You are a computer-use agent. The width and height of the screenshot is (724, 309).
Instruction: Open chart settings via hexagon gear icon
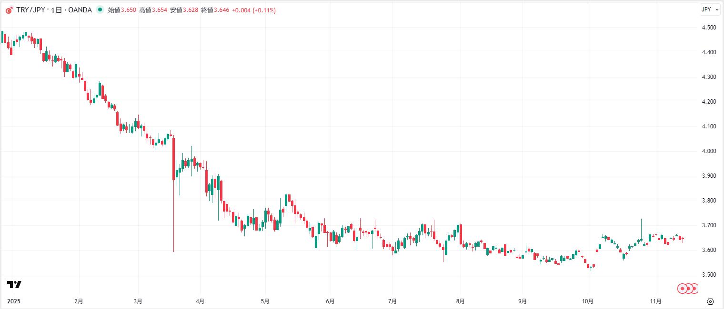pos(710,301)
